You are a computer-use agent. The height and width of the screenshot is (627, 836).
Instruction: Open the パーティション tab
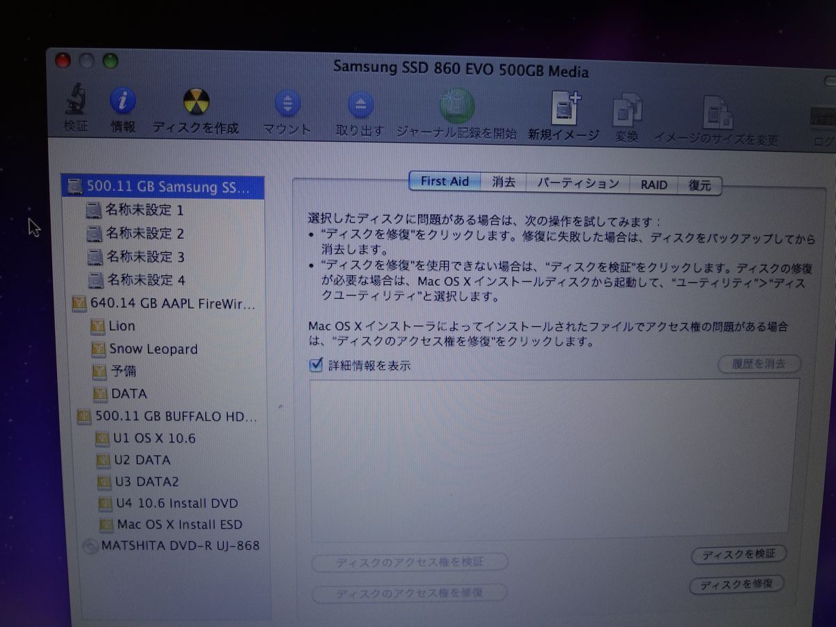[x=578, y=183]
